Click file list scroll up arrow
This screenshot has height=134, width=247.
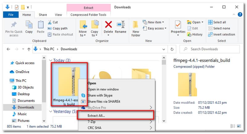[x=164, y=58]
